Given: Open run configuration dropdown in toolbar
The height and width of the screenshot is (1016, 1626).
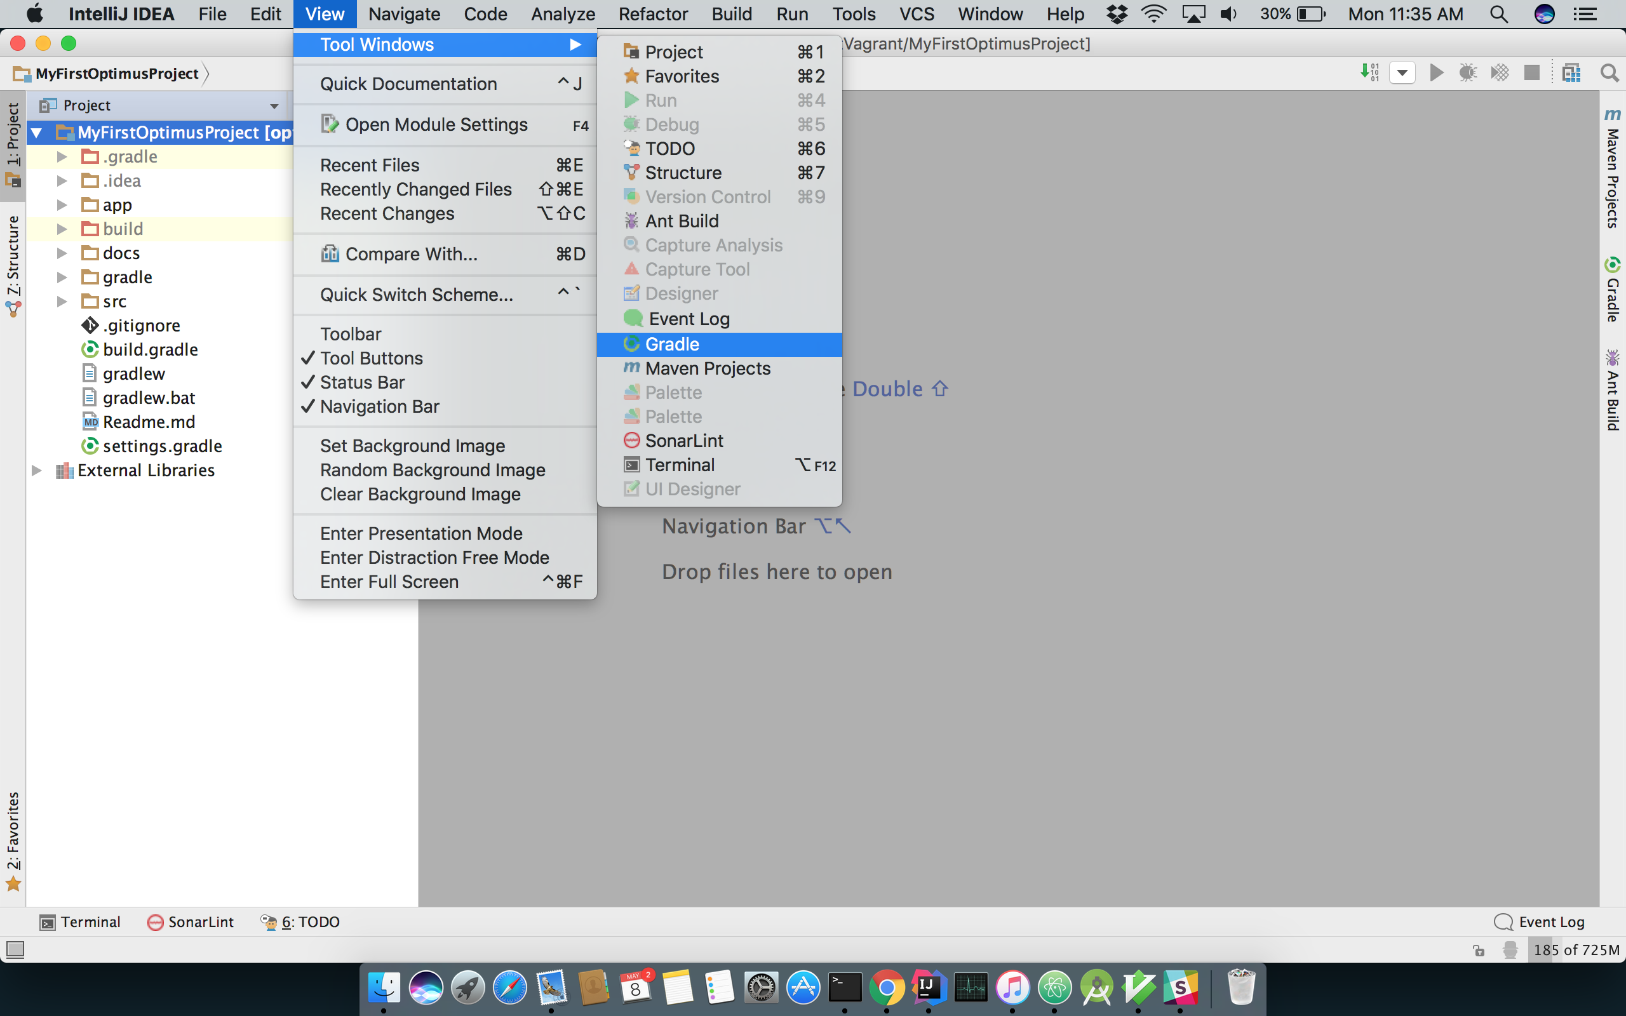Looking at the screenshot, I should coord(1402,72).
